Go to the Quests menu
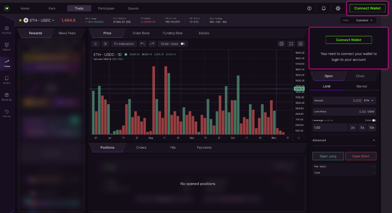392x213 pixels. 133,8
